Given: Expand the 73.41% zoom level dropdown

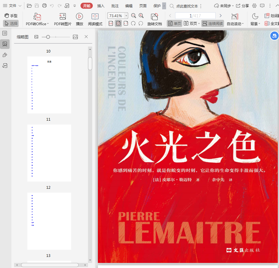Looking at the screenshot, I should pos(126,16).
